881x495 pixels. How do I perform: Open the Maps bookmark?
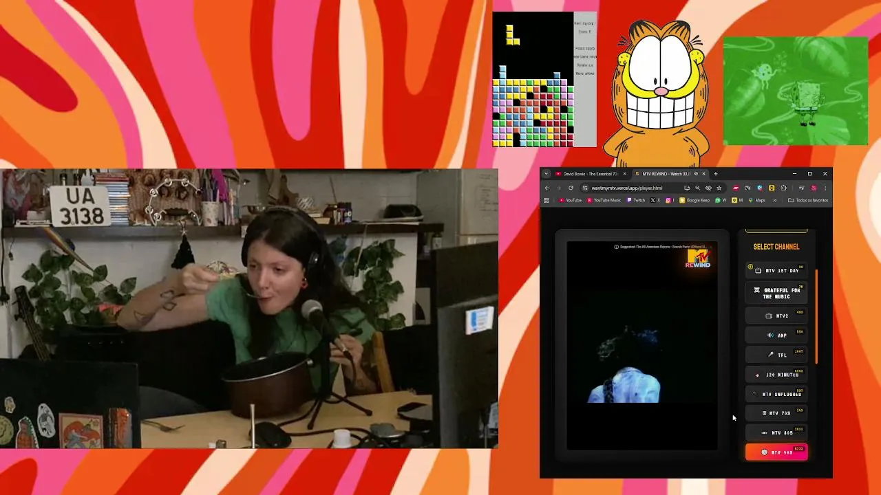(x=756, y=200)
